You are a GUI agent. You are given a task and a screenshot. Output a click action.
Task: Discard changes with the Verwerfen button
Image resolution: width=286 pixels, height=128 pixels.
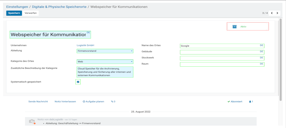pyautogui.click(x=31, y=13)
